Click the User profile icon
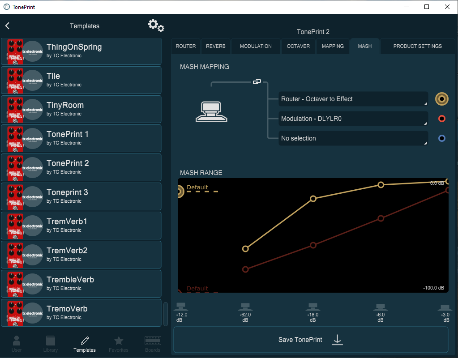 coord(17,341)
